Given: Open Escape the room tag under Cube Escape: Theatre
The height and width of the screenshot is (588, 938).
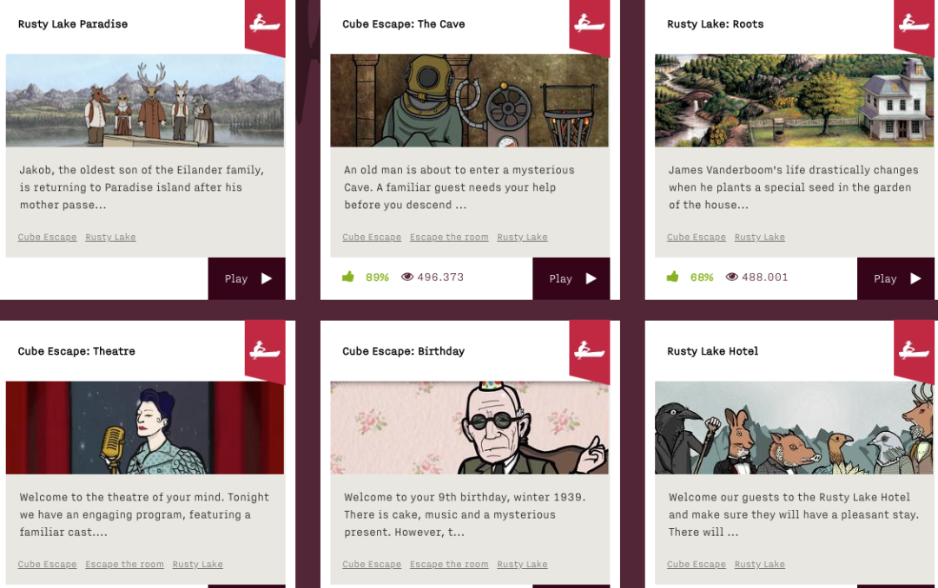Looking at the screenshot, I should click(124, 564).
